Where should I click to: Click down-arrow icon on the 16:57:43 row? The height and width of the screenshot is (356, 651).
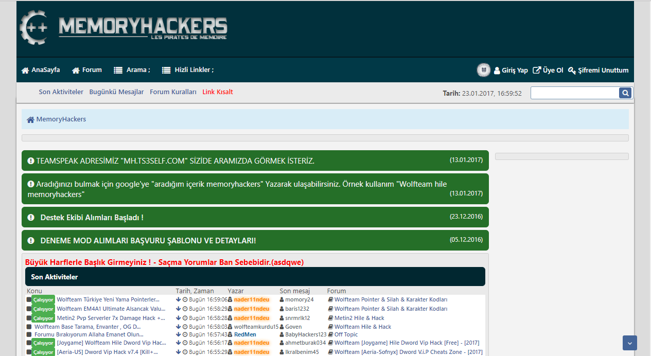(178, 334)
